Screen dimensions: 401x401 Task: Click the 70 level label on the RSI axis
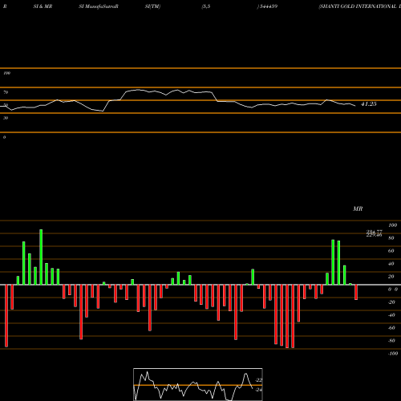point(6,92)
